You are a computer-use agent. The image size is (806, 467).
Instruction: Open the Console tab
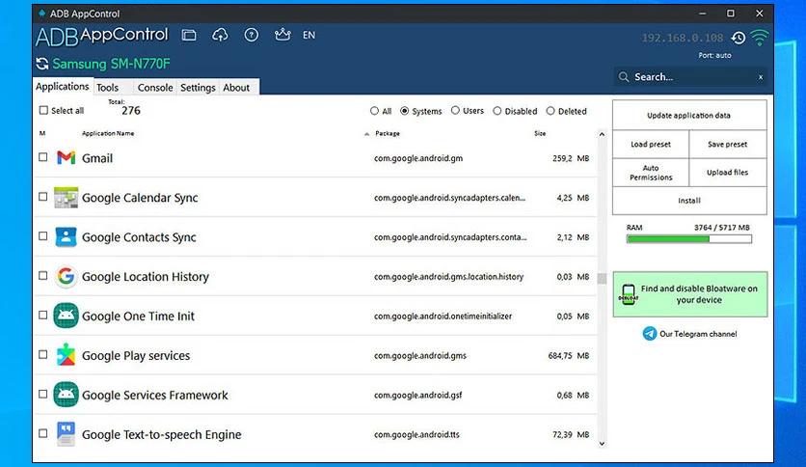pos(155,88)
